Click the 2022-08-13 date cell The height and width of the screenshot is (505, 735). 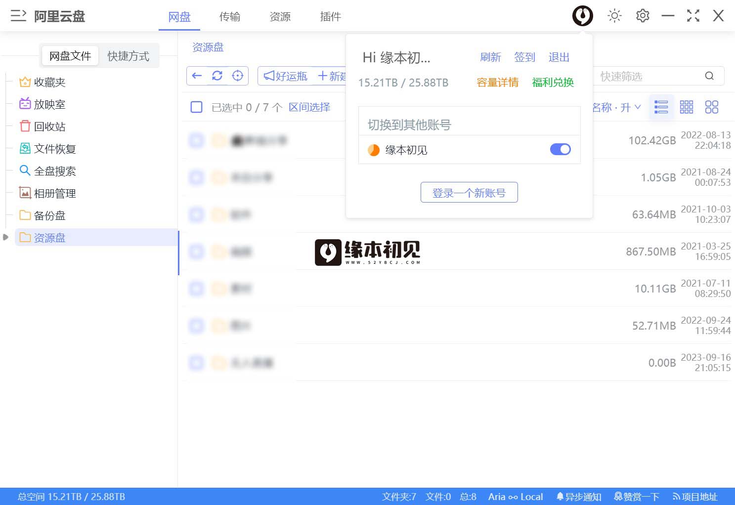coord(705,140)
